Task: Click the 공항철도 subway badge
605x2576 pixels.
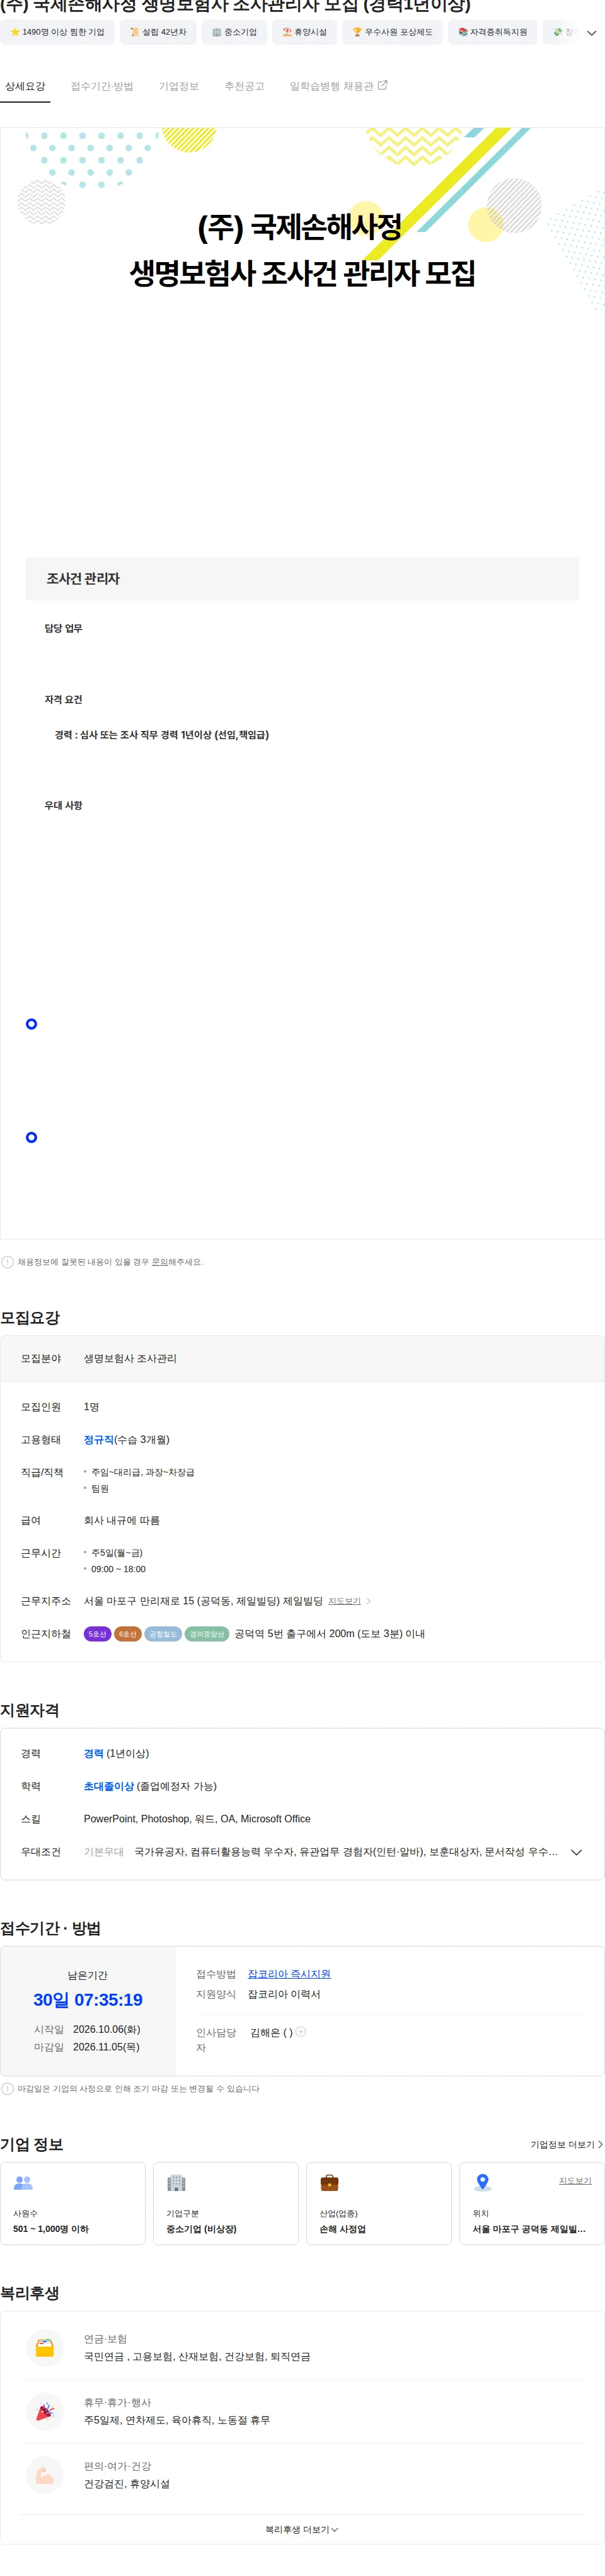Action: 162,1634
